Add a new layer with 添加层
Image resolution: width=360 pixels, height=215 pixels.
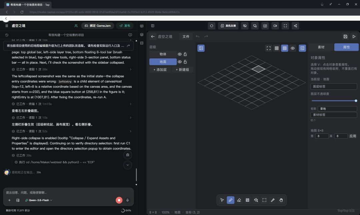(x=160, y=70)
